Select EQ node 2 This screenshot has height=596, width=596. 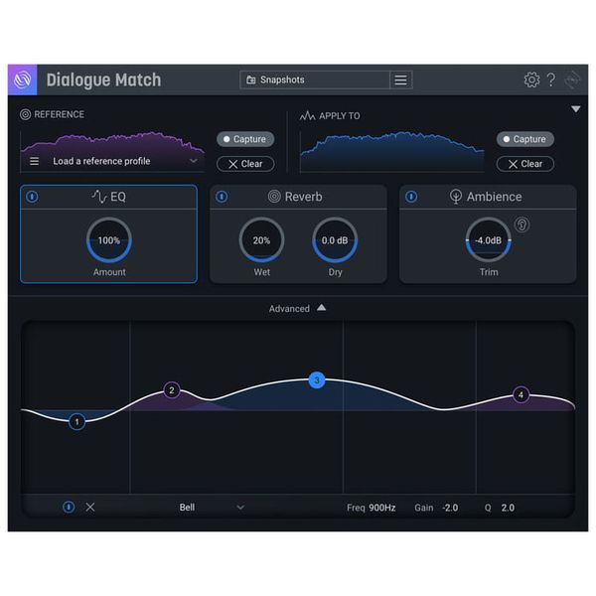[x=172, y=390]
